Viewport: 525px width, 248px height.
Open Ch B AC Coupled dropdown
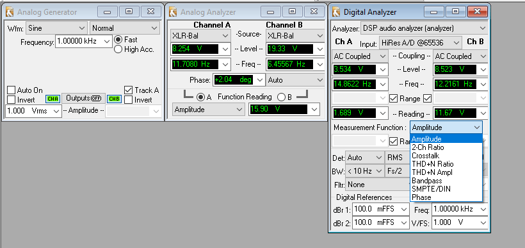tap(460, 56)
